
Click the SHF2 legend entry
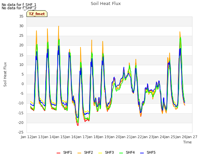tap(85, 152)
